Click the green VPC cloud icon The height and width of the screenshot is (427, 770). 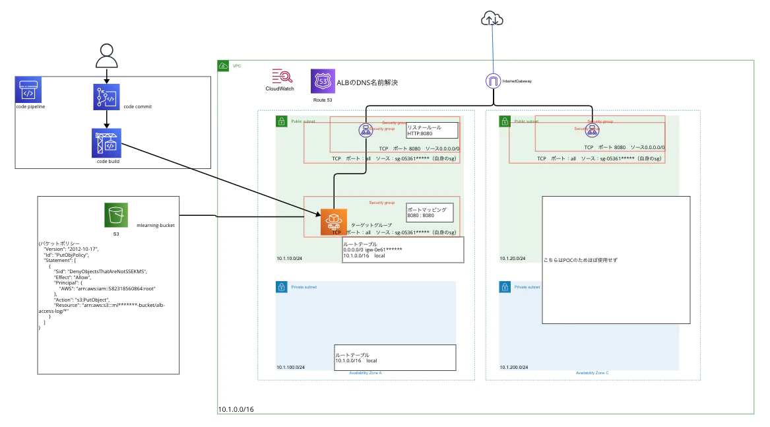point(223,65)
